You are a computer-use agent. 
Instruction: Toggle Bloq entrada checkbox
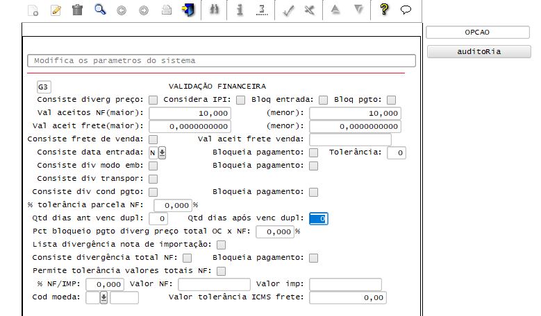[324, 100]
